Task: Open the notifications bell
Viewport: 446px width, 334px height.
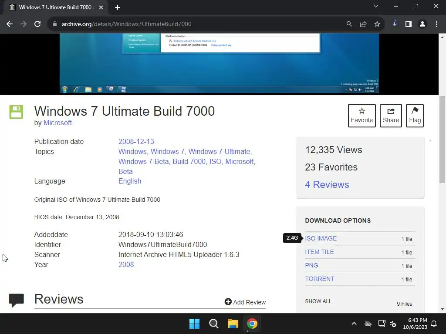Action: [x=434, y=324]
